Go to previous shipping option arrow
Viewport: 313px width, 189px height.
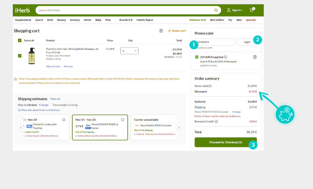point(21,128)
